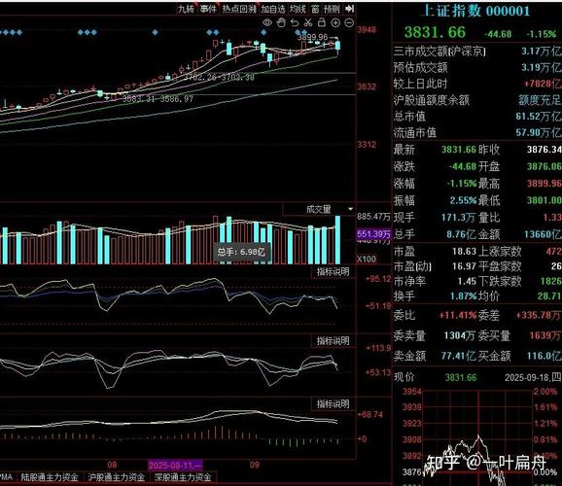Click the dropdown arrow beside 成交量
The height and width of the screenshot is (486, 562).
[x=350, y=209]
